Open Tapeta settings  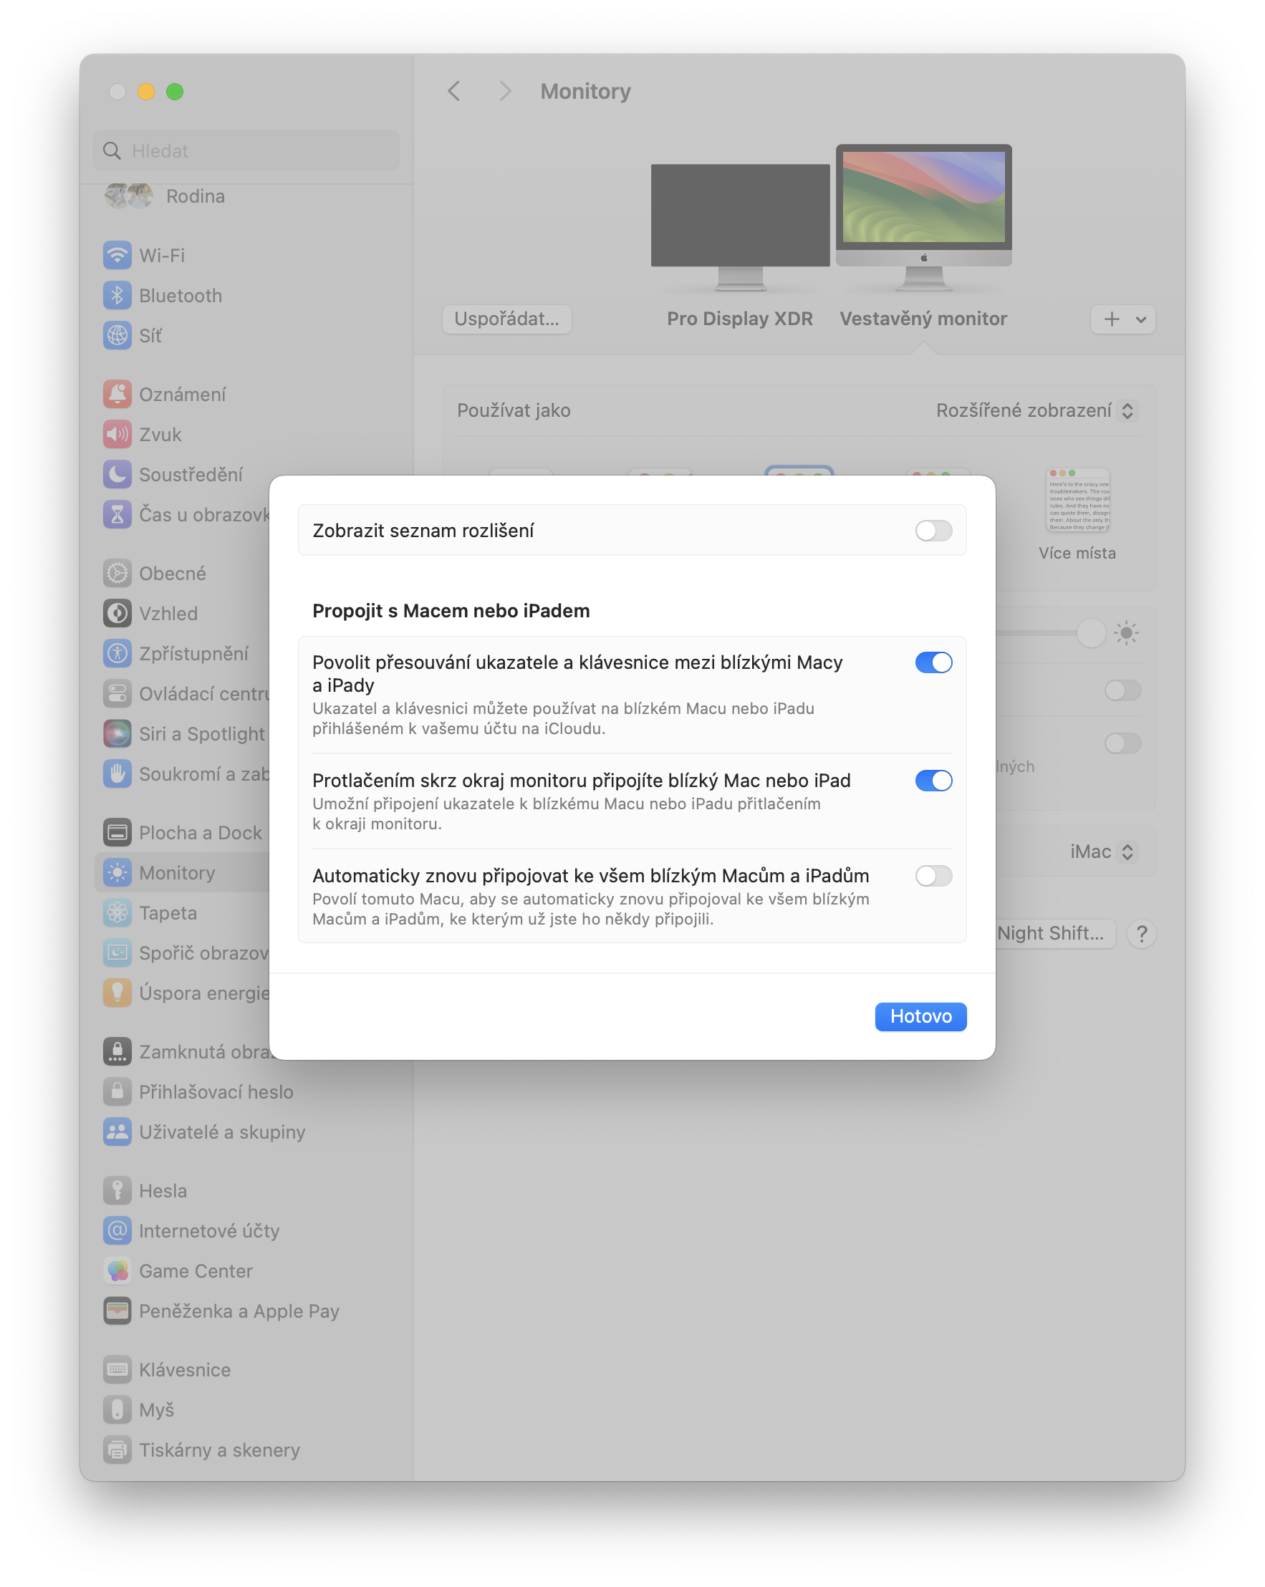pos(168,913)
